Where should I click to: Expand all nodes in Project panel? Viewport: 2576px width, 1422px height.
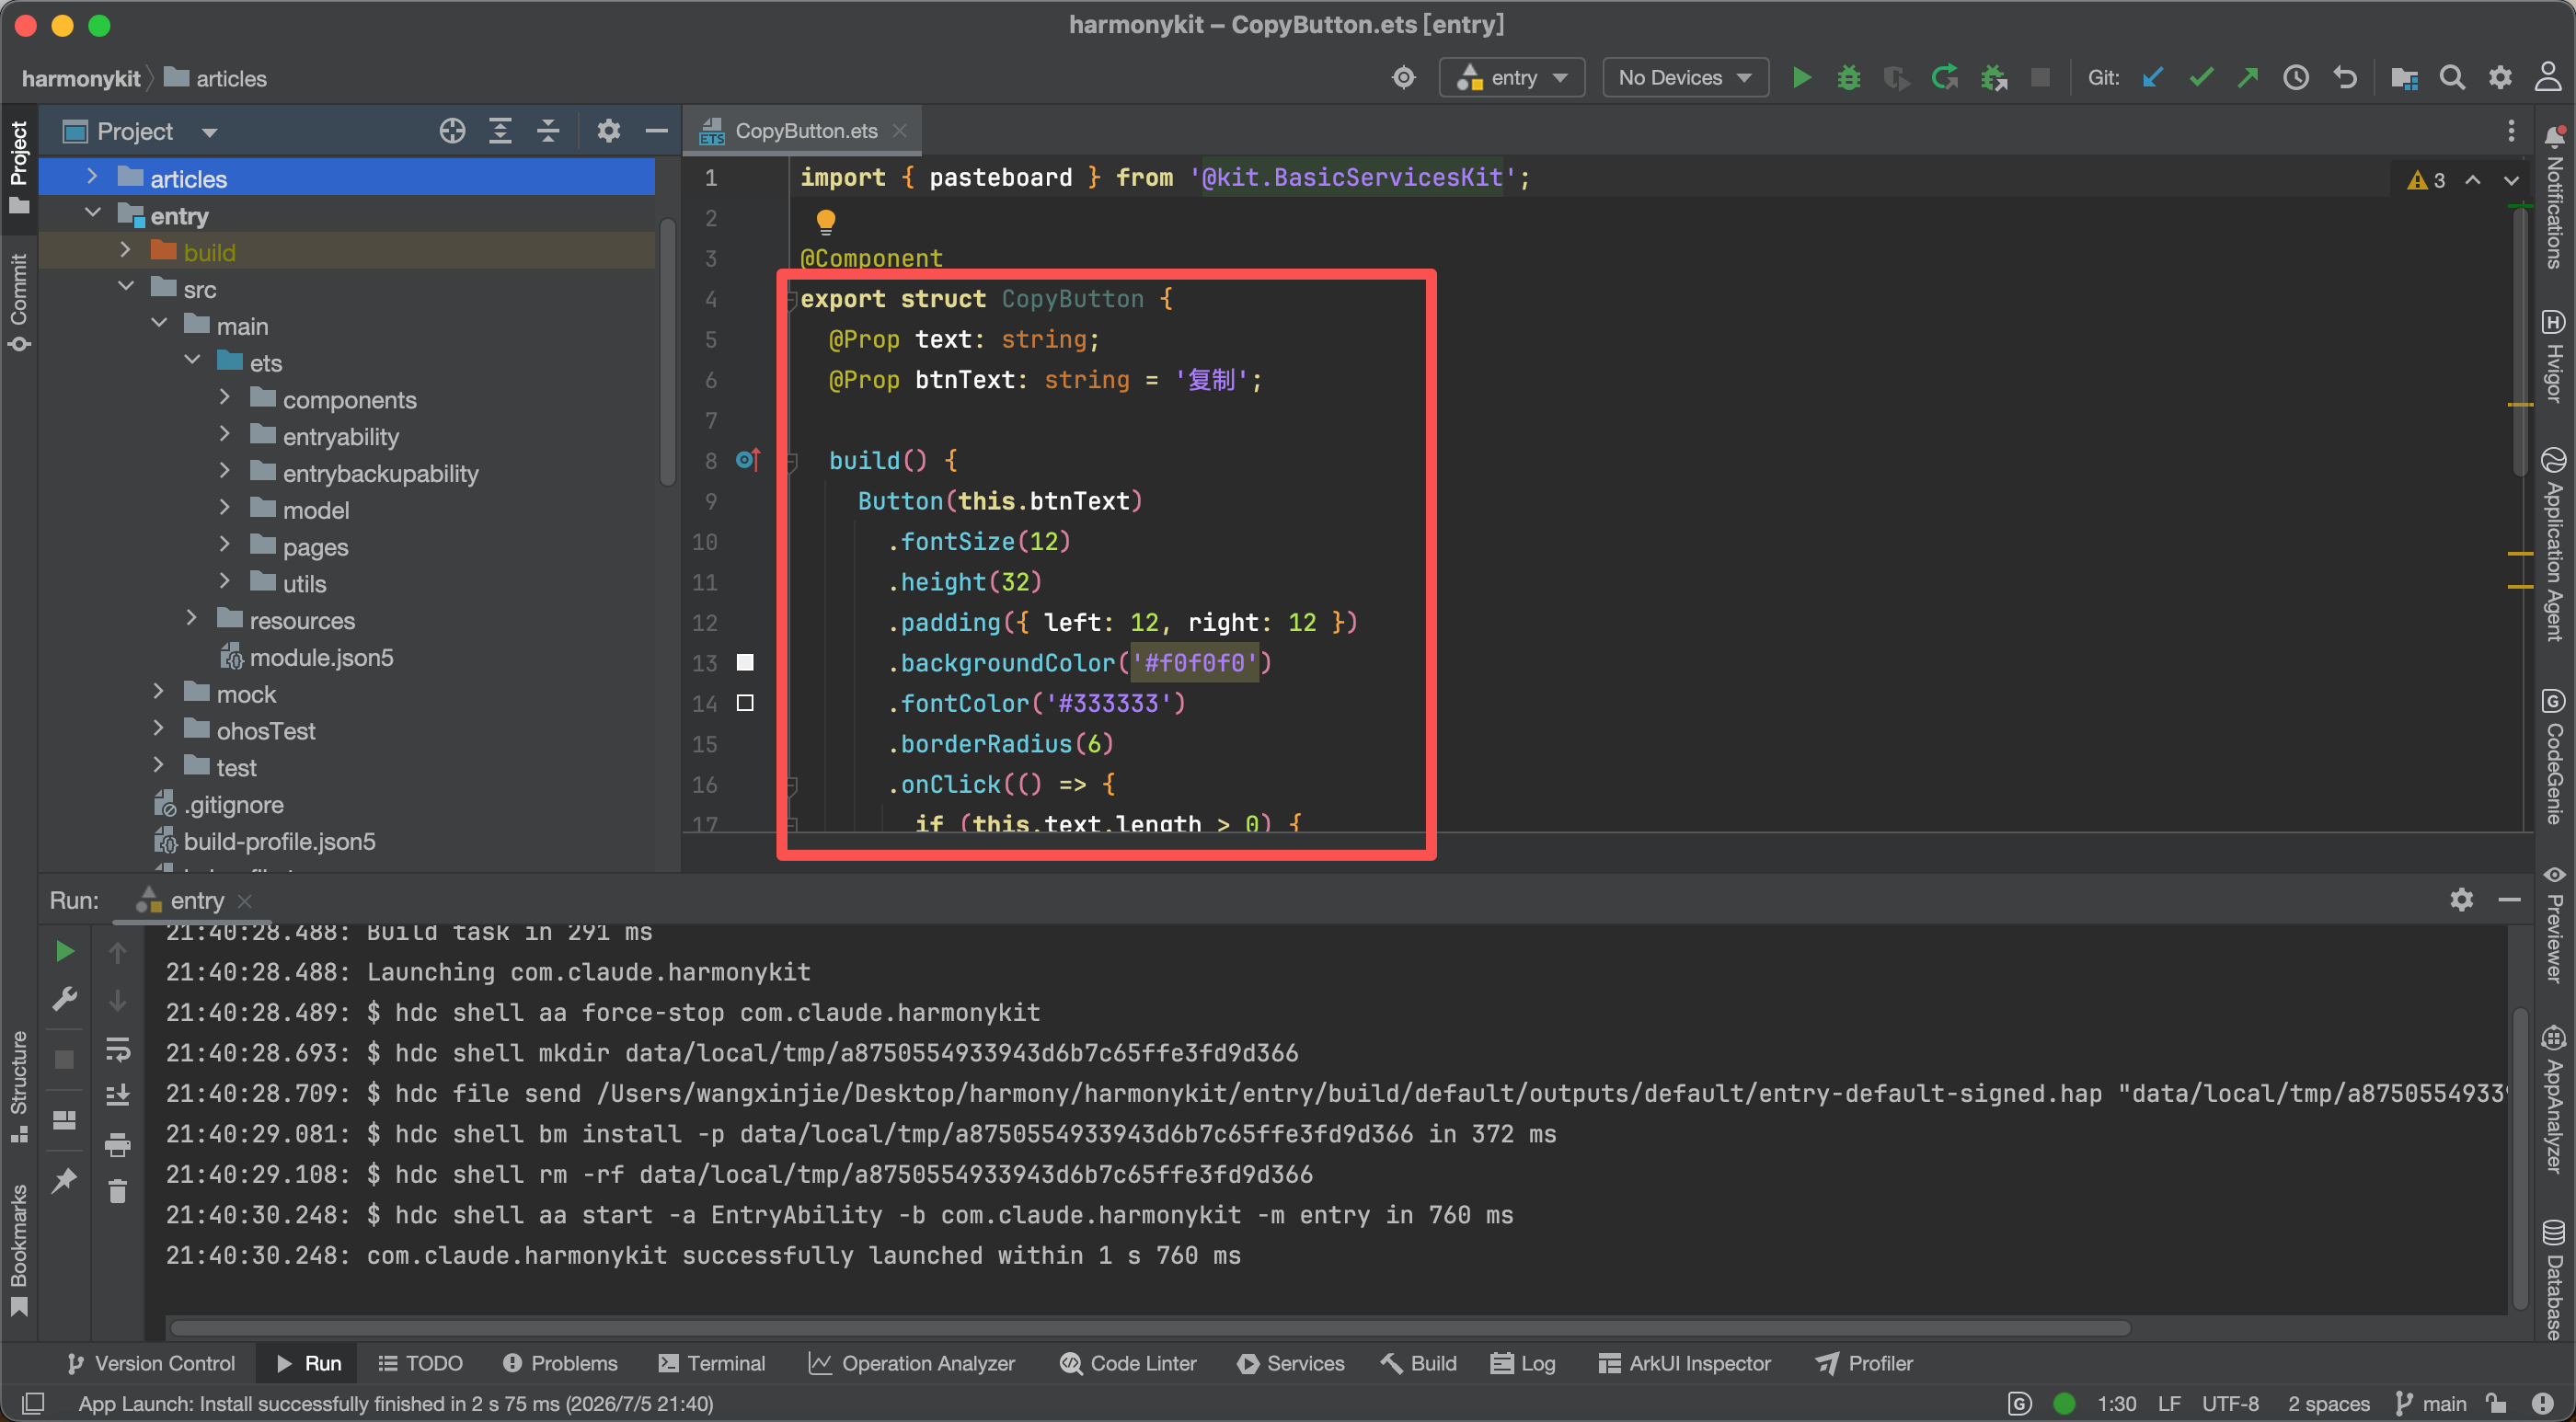point(500,131)
